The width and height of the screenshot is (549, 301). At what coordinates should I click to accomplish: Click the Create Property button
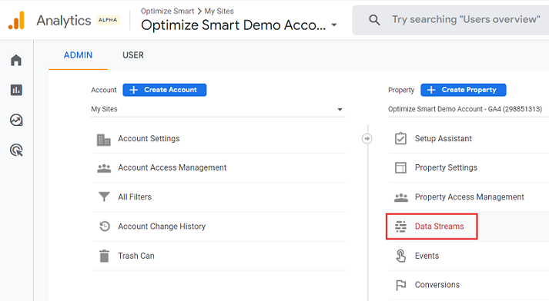[x=464, y=90]
